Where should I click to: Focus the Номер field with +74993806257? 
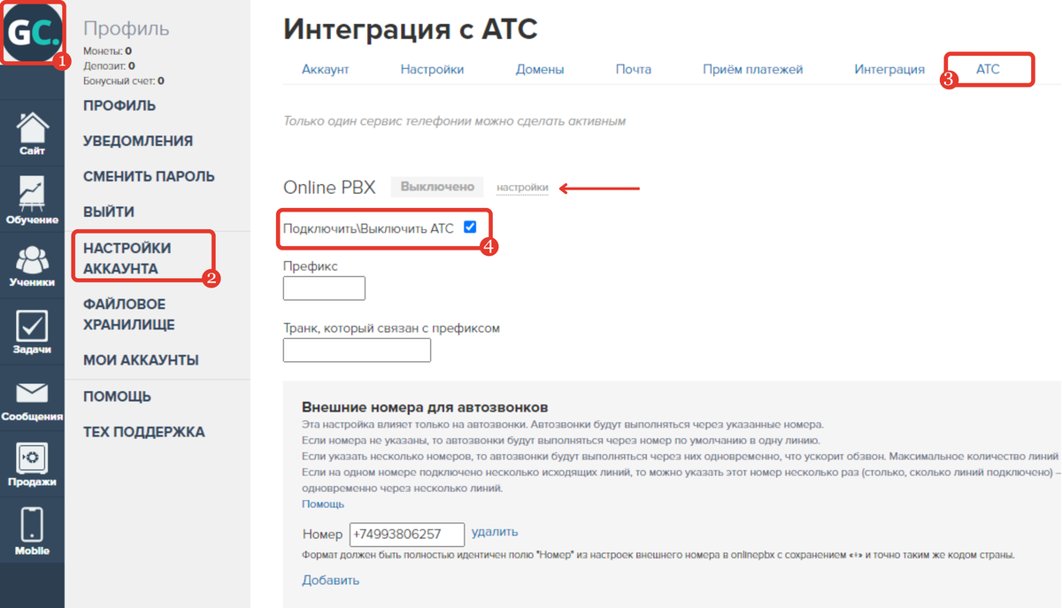[x=407, y=535]
